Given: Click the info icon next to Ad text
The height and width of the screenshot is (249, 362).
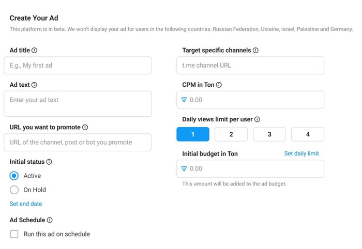Looking at the screenshot, I should pyautogui.click(x=34, y=85).
